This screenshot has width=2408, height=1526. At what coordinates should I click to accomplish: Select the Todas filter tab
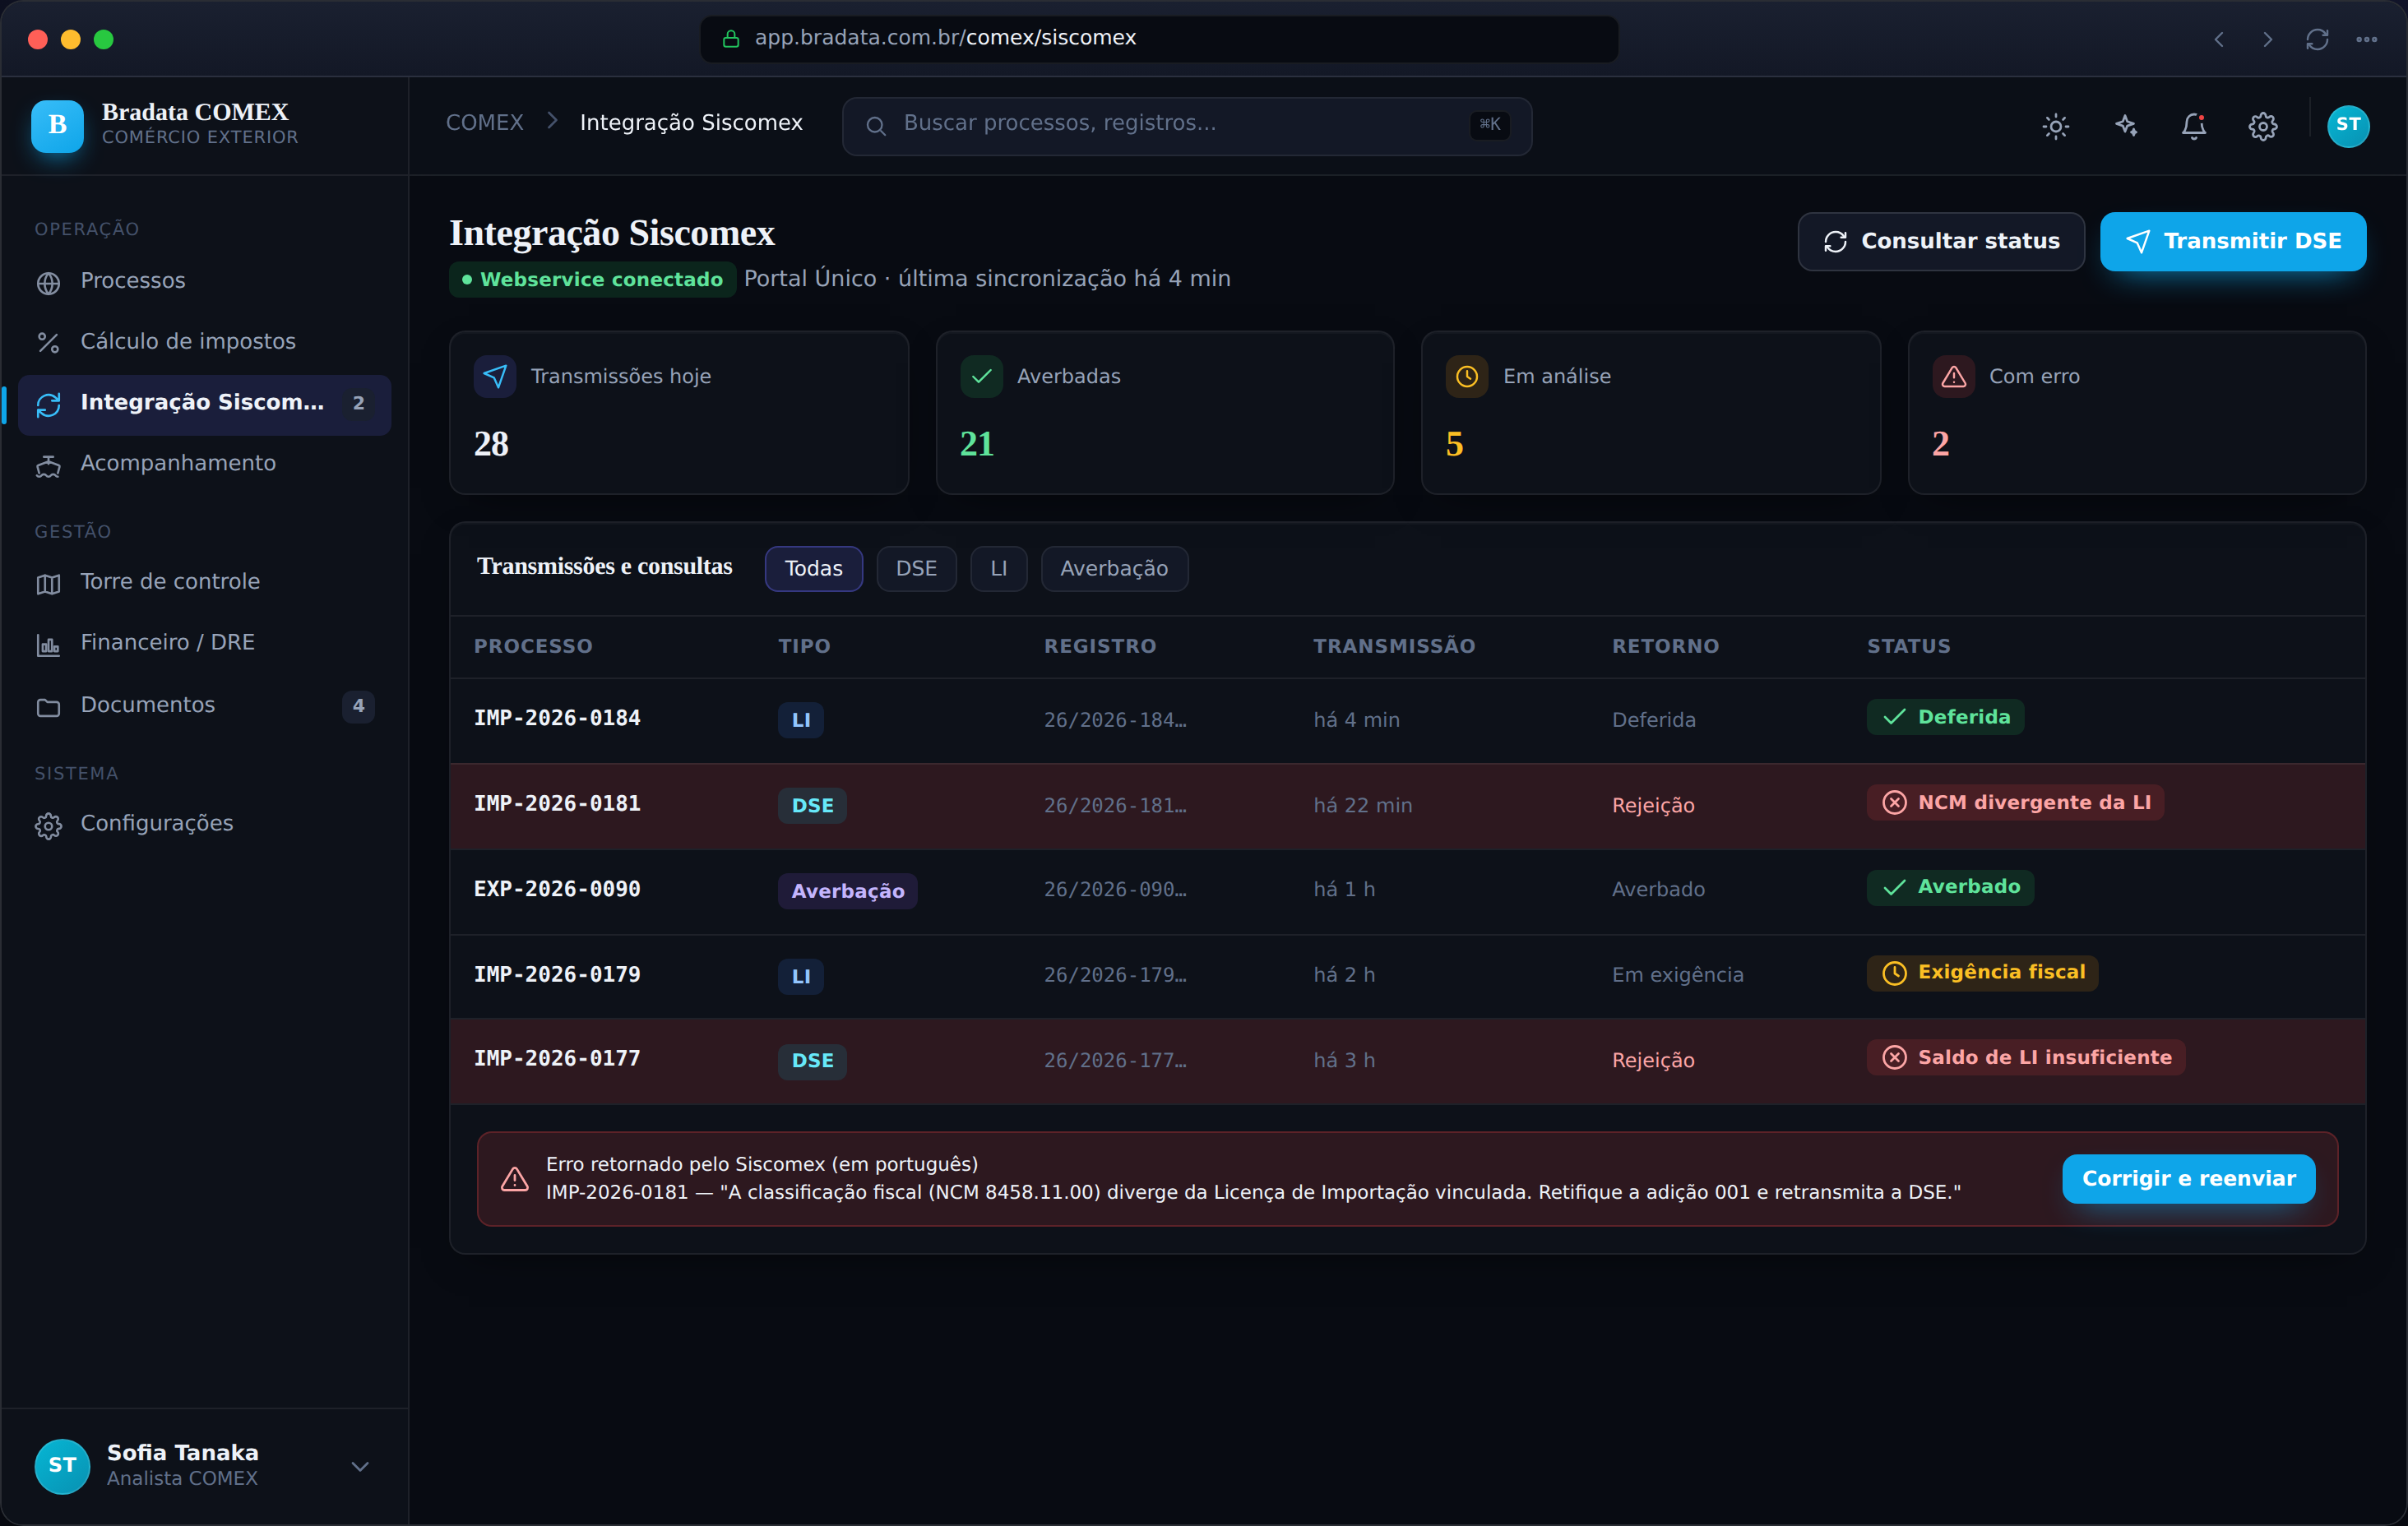(x=813, y=569)
